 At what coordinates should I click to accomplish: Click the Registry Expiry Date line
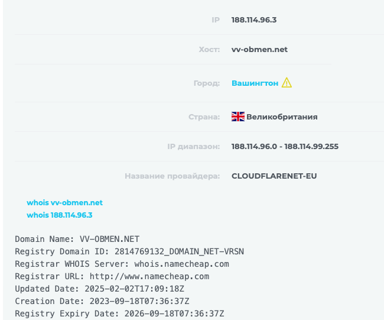pyautogui.click(x=119, y=313)
